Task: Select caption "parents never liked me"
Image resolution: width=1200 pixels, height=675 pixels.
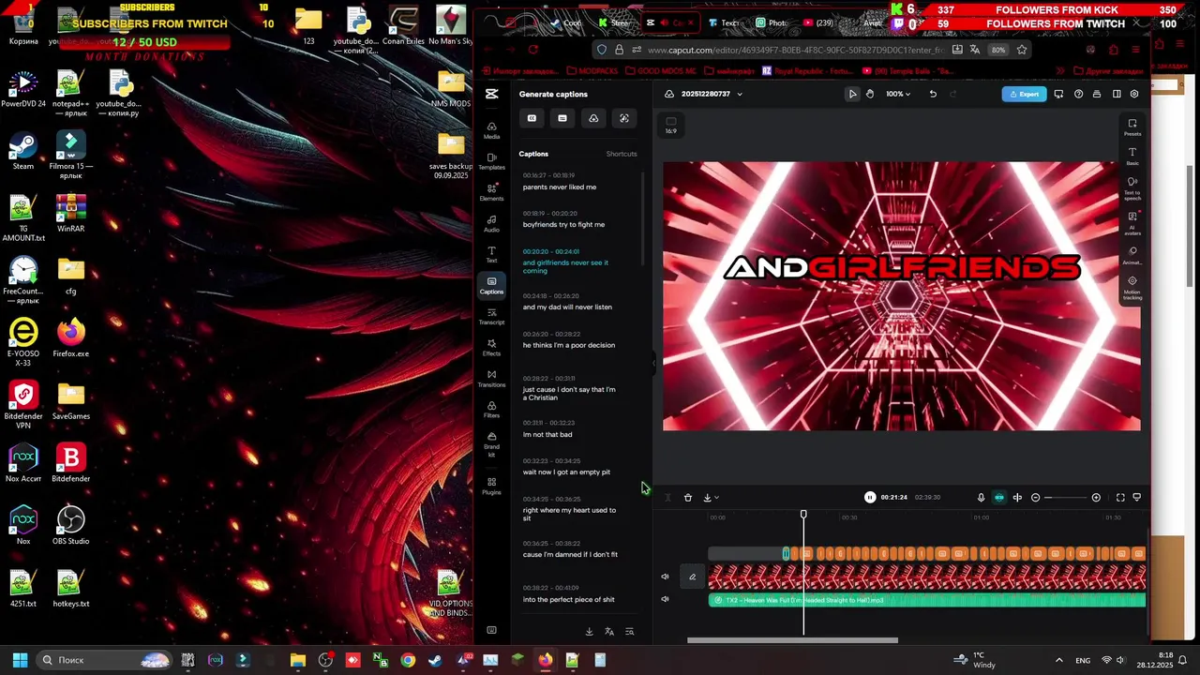Action: pyautogui.click(x=560, y=187)
